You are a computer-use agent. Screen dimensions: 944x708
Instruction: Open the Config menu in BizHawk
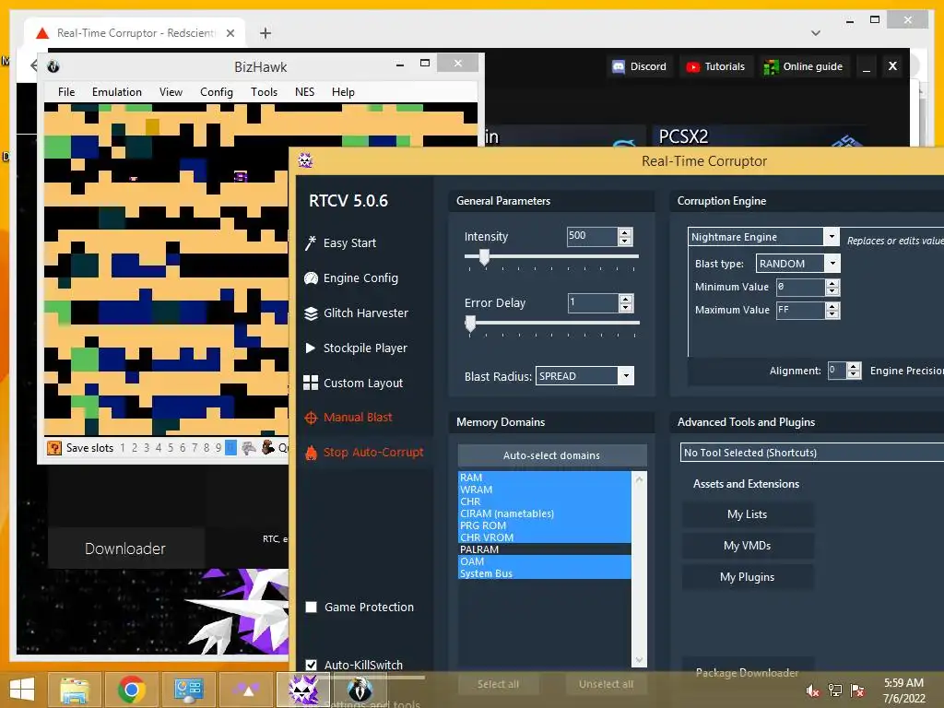(x=216, y=92)
